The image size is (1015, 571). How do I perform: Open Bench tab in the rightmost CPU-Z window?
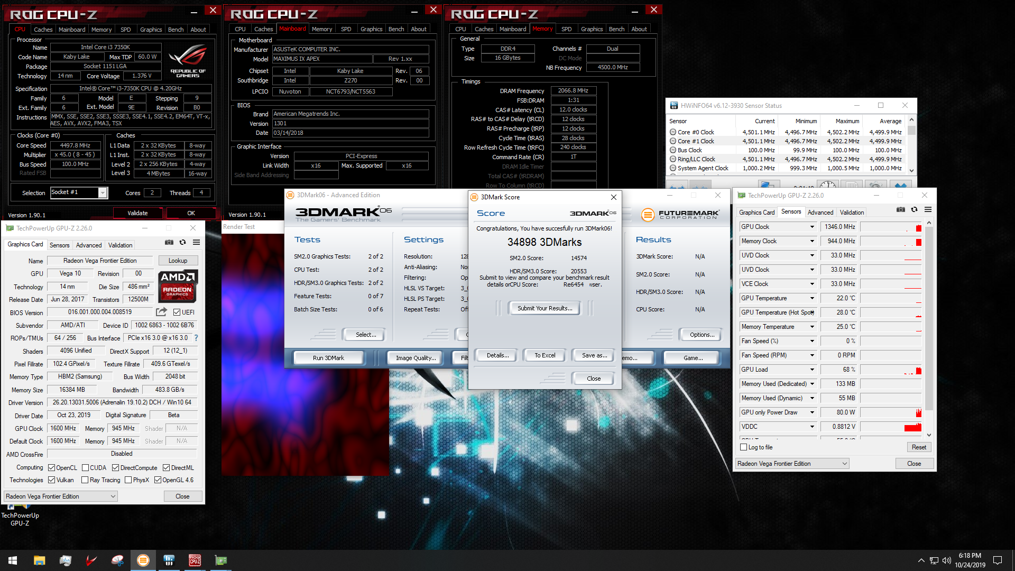(x=616, y=29)
